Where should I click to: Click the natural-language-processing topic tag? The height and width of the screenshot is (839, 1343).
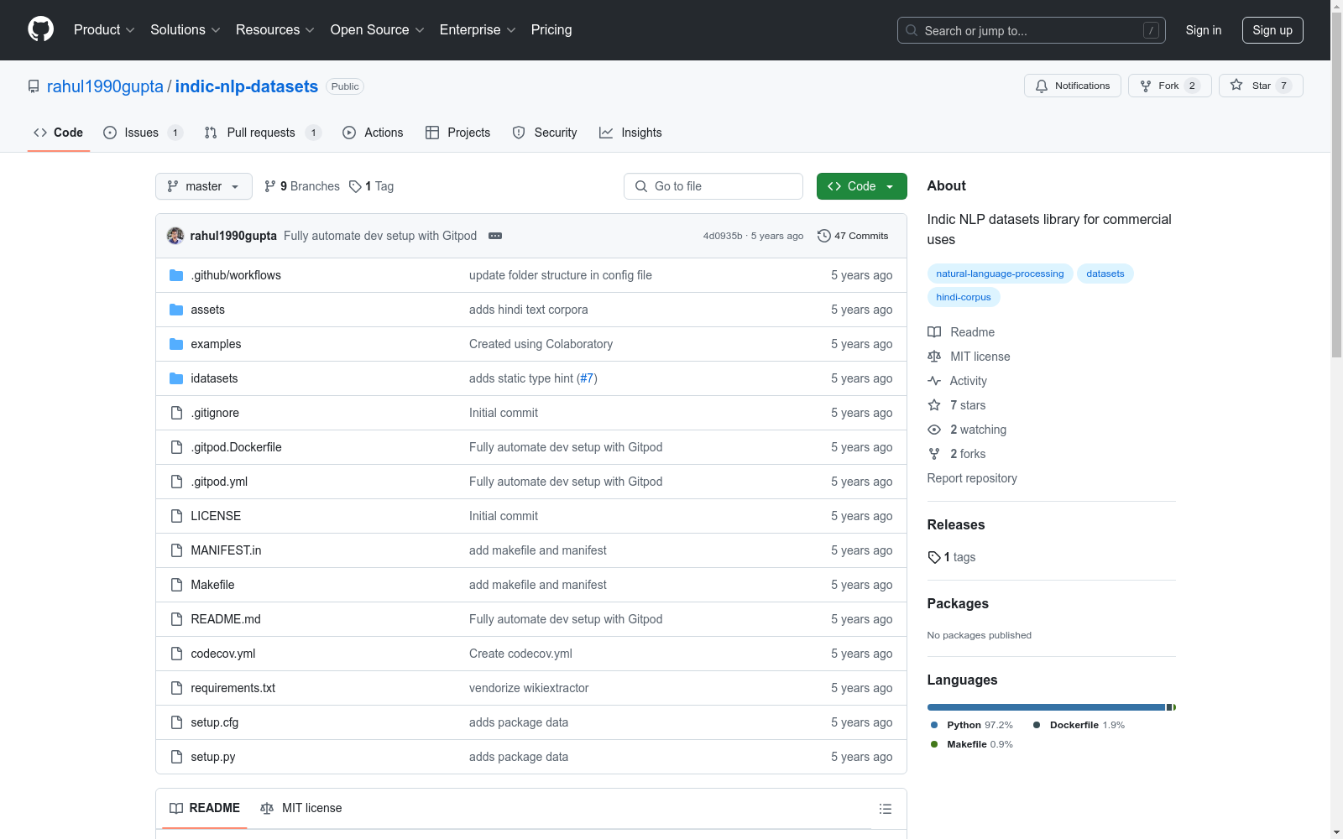click(x=1000, y=274)
